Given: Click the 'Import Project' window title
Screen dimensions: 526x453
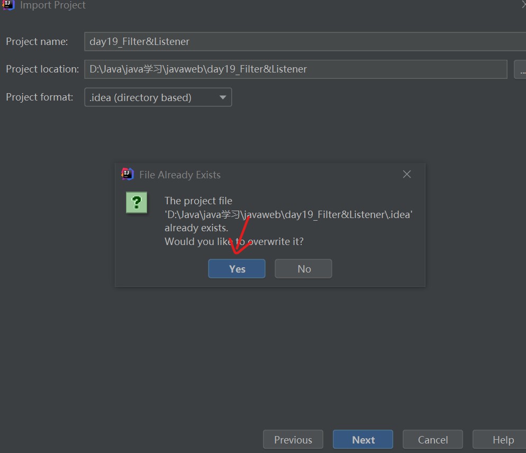Looking at the screenshot, I should (x=53, y=5).
